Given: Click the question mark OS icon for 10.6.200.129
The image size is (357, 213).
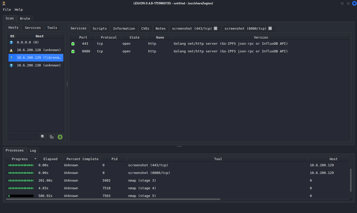Looking at the screenshot, I should [11, 58].
